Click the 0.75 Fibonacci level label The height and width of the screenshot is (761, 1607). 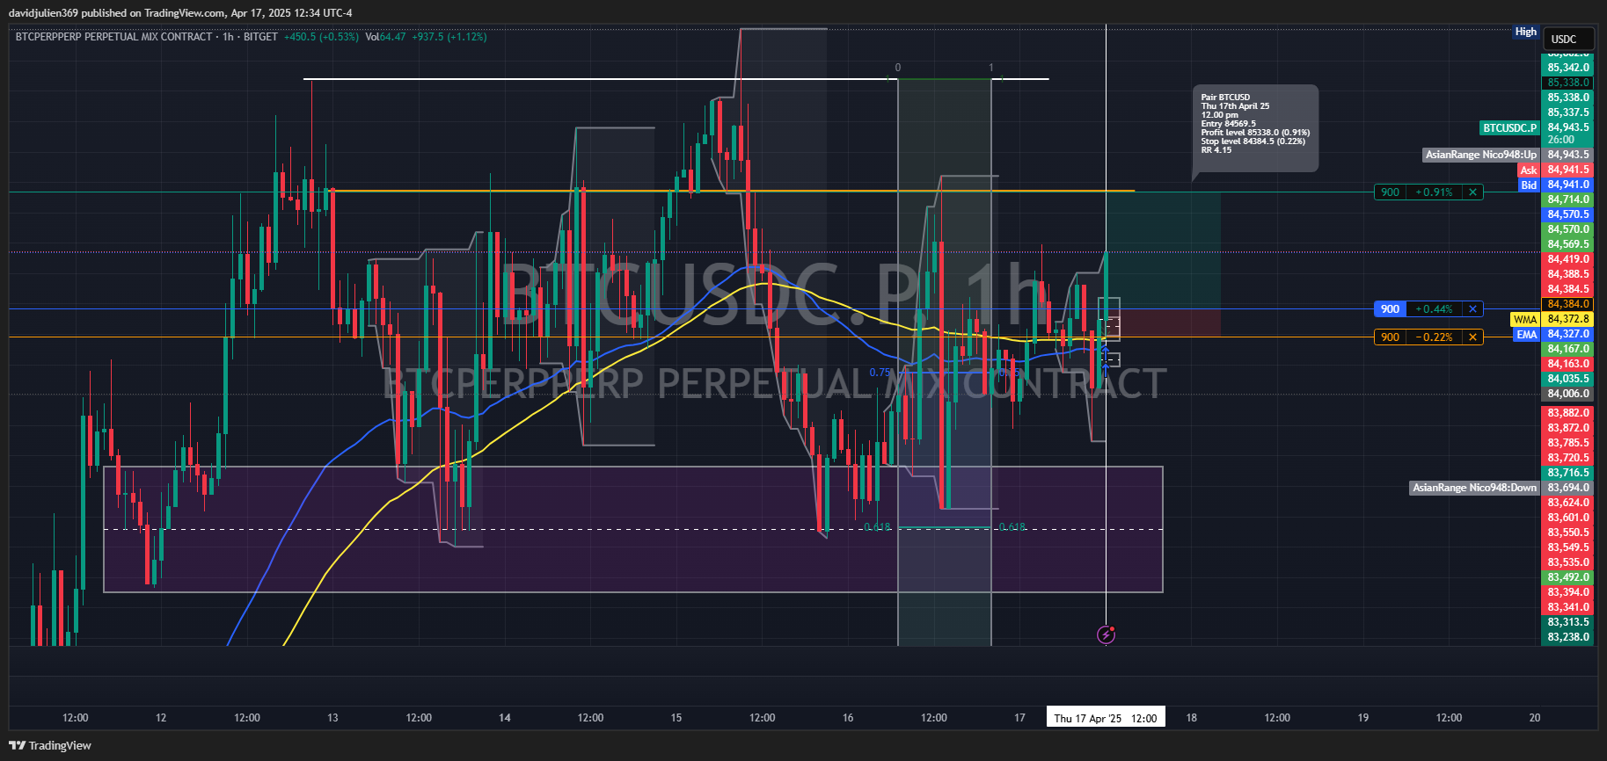click(880, 373)
